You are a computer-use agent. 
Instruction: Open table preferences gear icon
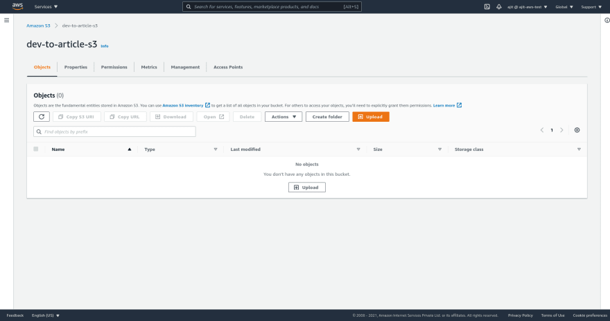(577, 130)
